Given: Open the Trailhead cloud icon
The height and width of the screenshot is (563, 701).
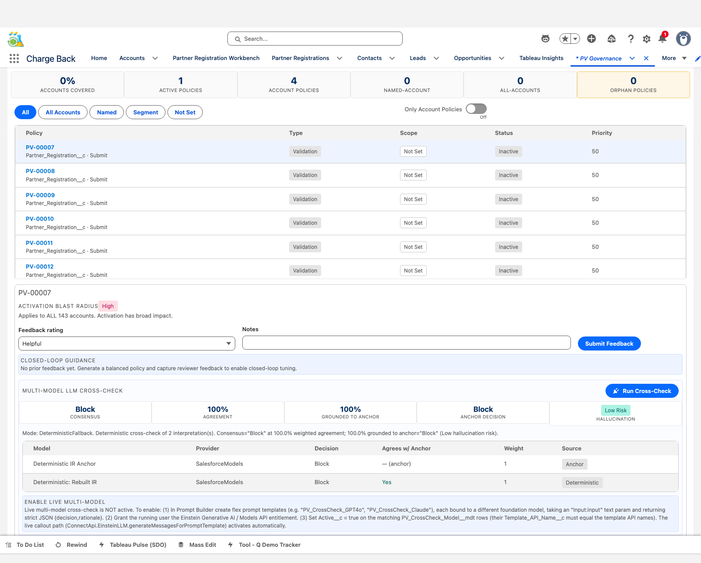Looking at the screenshot, I should (x=612, y=39).
